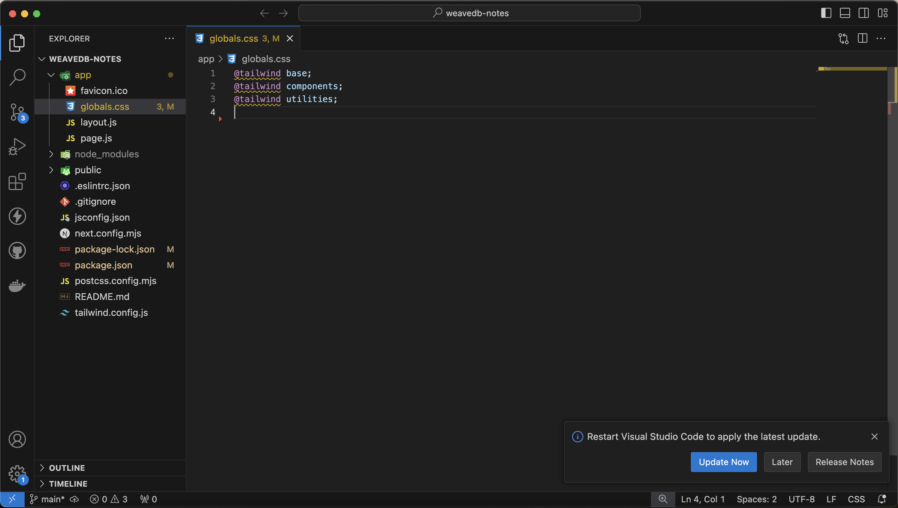This screenshot has width=898, height=508.
Task: Expand the OUTLINE section
Action: (x=67, y=467)
